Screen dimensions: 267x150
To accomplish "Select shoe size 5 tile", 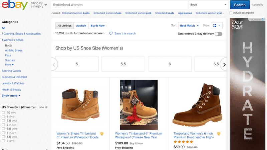I will click(77, 64).
